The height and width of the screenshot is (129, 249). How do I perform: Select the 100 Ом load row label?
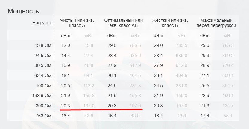pyautogui.click(x=43, y=86)
